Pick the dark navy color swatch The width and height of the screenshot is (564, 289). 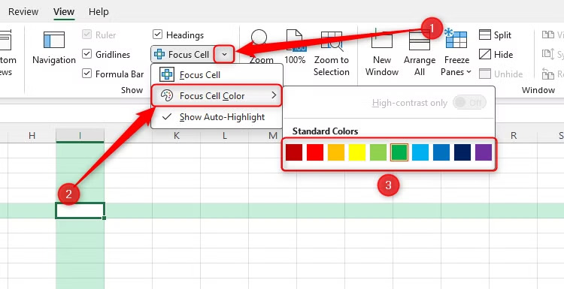tap(462, 152)
